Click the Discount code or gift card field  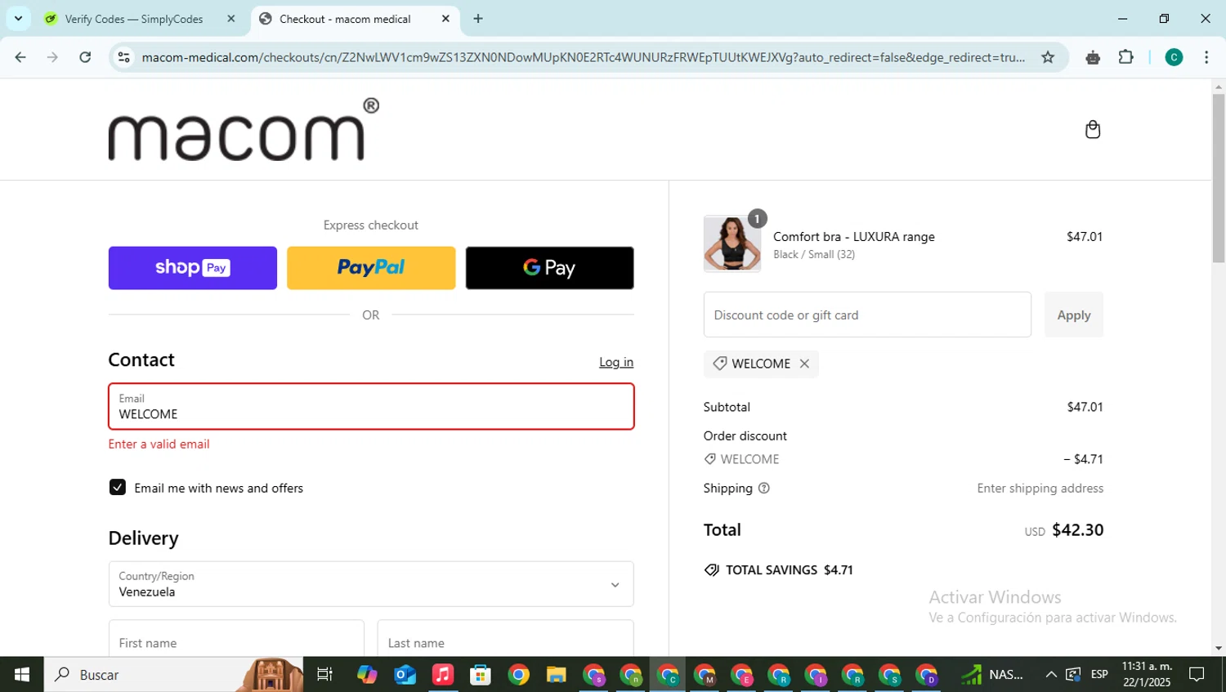tap(867, 315)
